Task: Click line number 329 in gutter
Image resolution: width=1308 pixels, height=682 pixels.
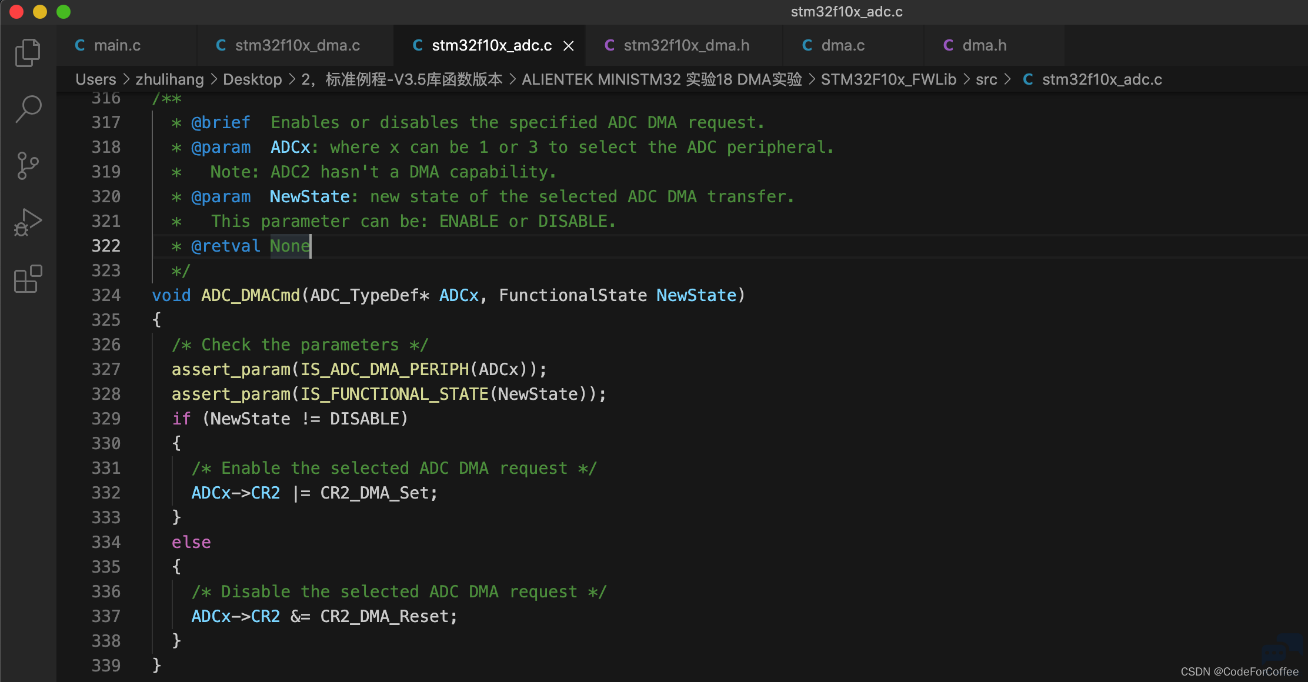Action: [106, 419]
